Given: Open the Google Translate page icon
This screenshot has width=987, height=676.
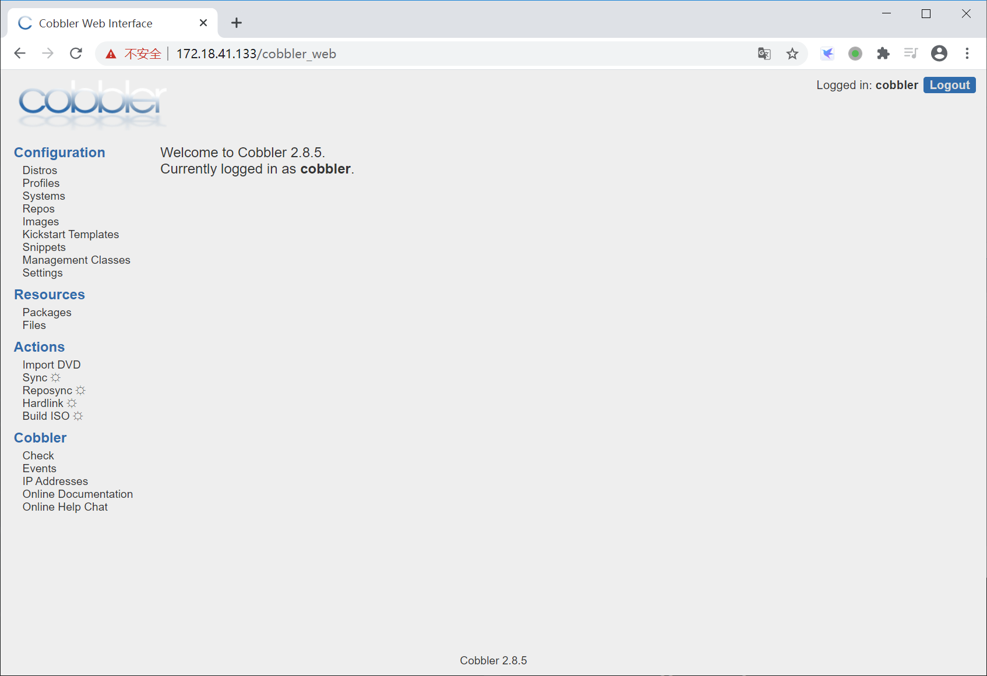Looking at the screenshot, I should pos(764,54).
